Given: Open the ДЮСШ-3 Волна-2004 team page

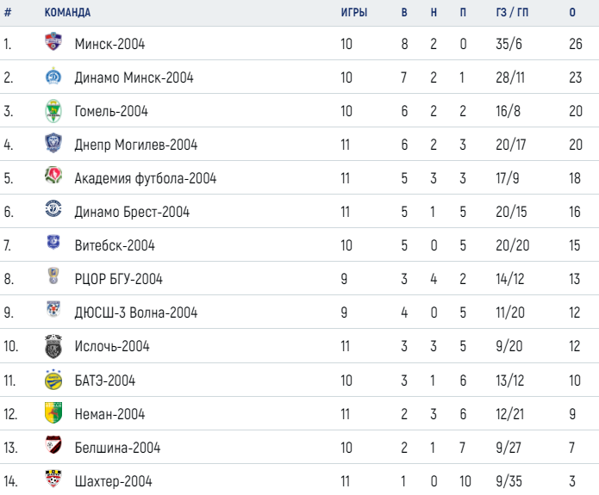Looking at the screenshot, I should tap(136, 312).
